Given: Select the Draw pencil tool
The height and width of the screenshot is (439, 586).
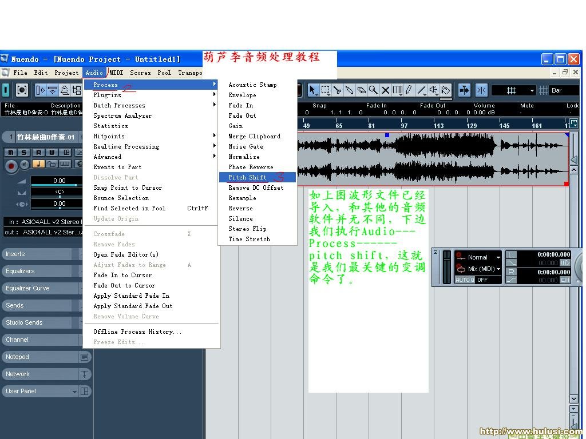Looking at the screenshot, I should [409, 90].
